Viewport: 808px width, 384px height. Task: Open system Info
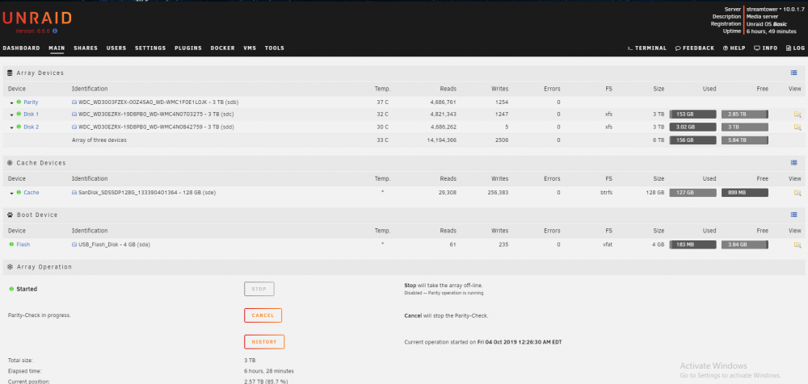pos(766,48)
